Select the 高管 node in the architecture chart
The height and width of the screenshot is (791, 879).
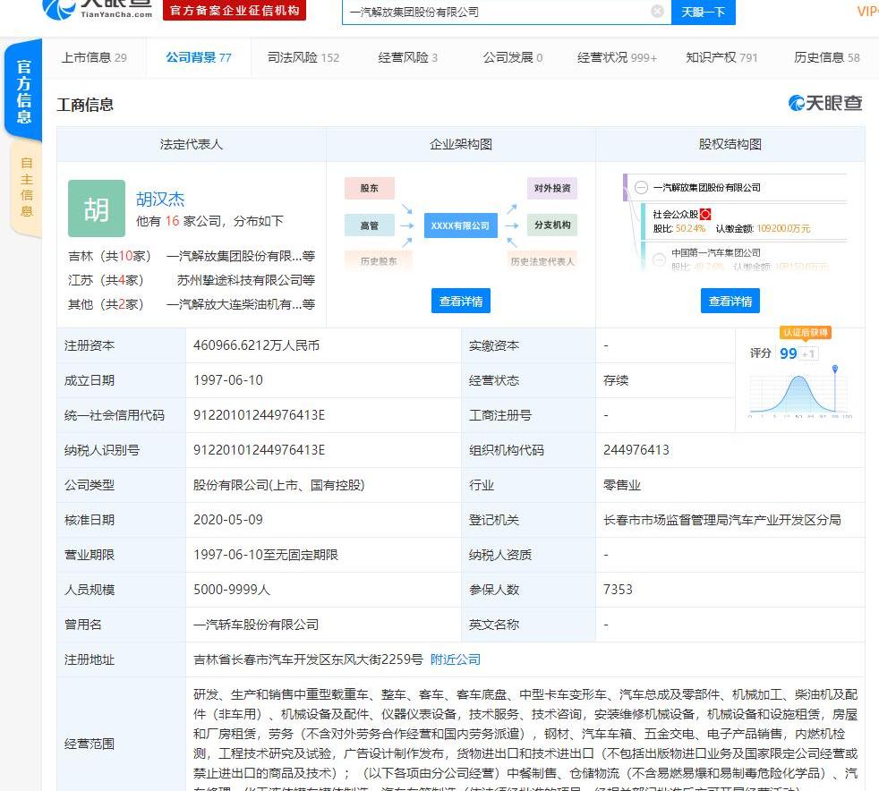[369, 225]
